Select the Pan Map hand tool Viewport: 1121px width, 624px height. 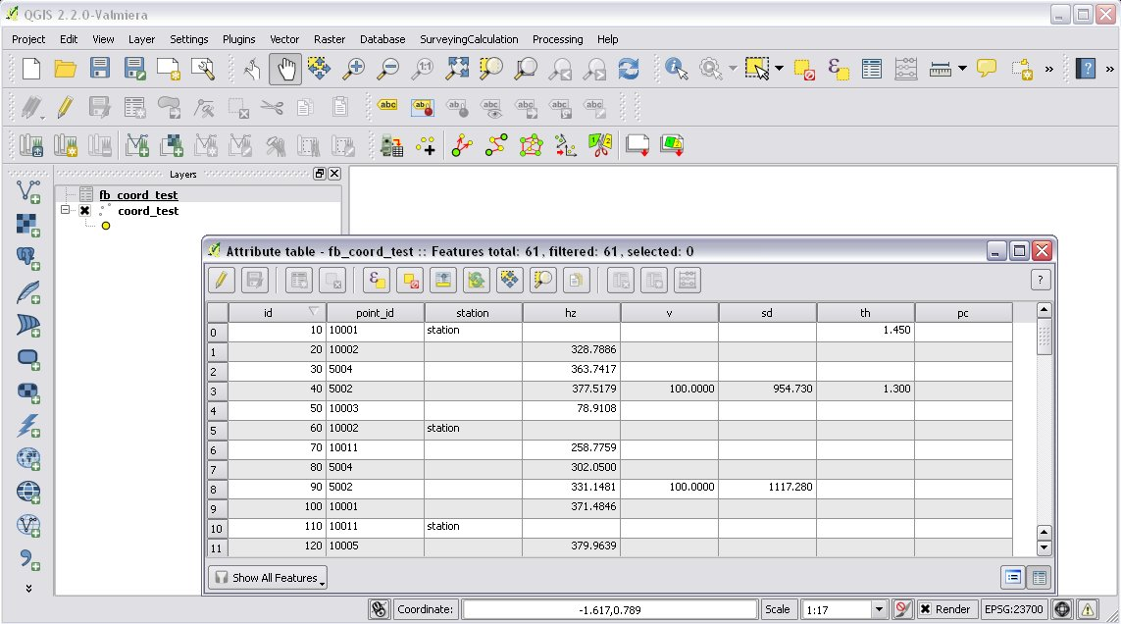[285, 68]
